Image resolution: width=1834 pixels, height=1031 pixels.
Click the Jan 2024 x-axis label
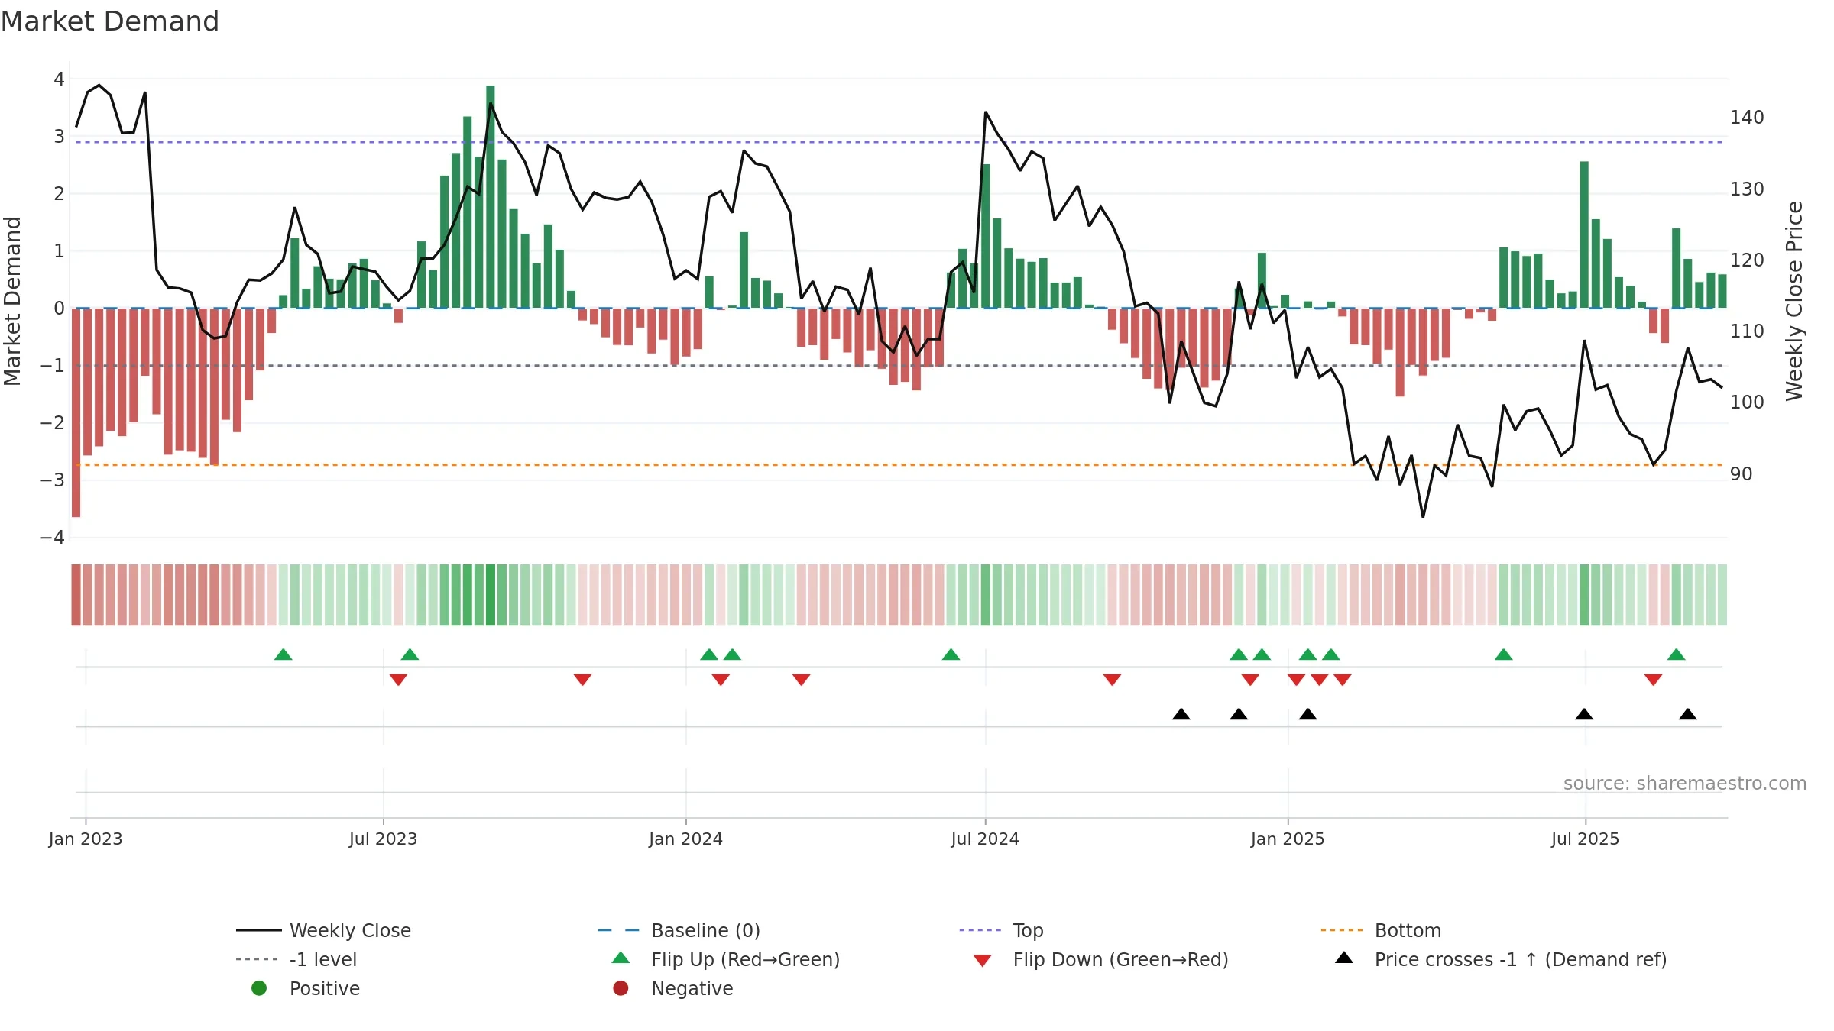click(685, 839)
